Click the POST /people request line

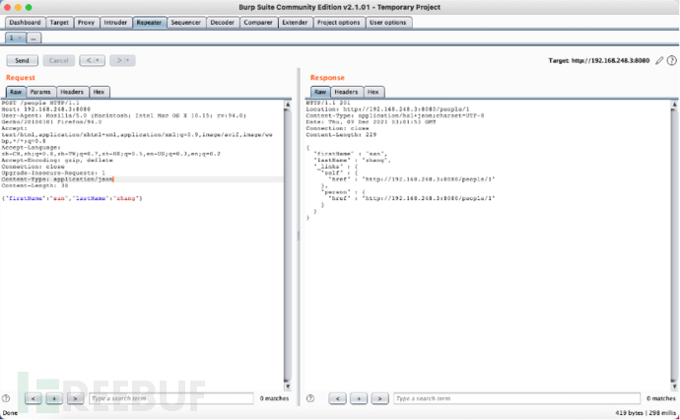pos(40,103)
